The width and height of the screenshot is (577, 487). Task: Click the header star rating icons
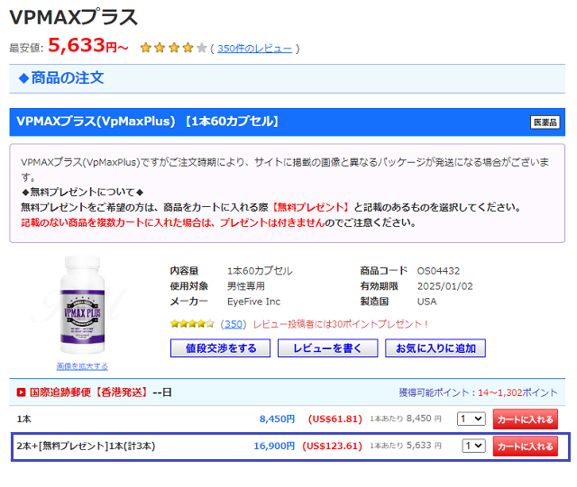point(173,48)
